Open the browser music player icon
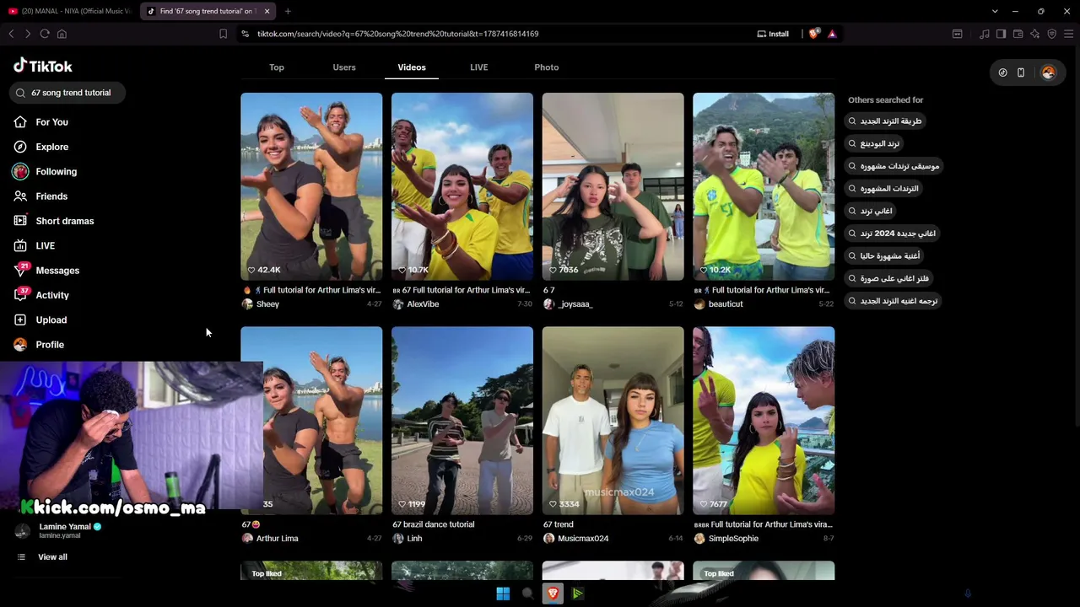Screen dimensions: 1080x607 coord(985,34)
